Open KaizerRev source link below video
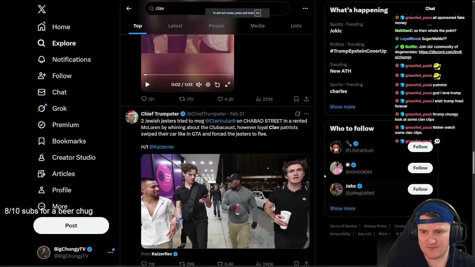The width and height of the screenshot is (475, 267). tap(162, 254)
